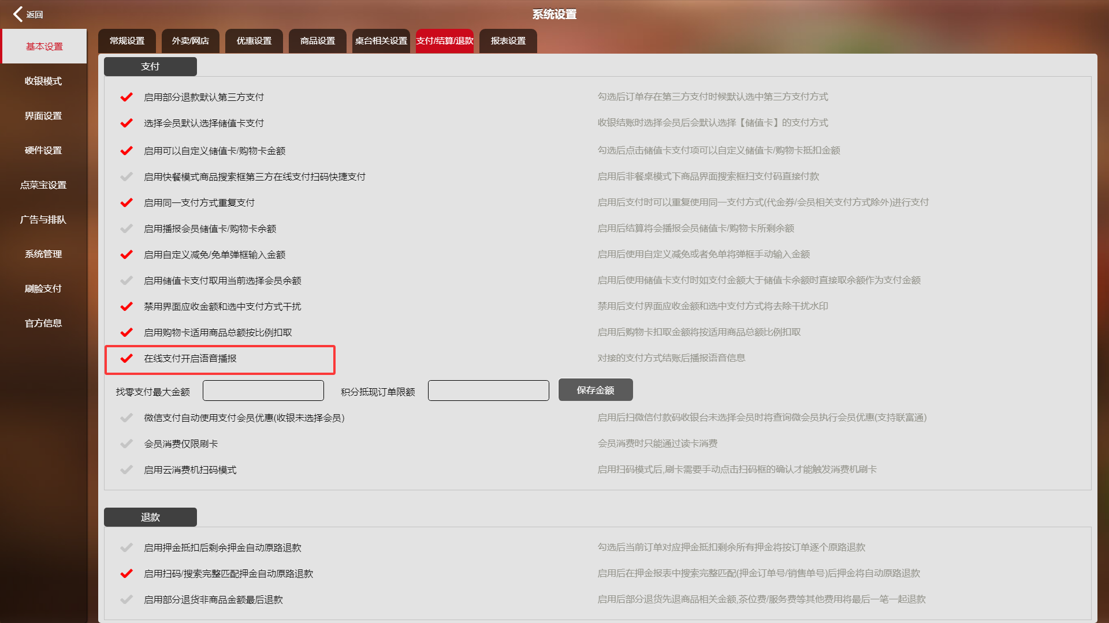Image resolution: width=1109 pixels, height=623 pixels.
Task: Select 收银模式 in sidebar
Action: (43, 81)
